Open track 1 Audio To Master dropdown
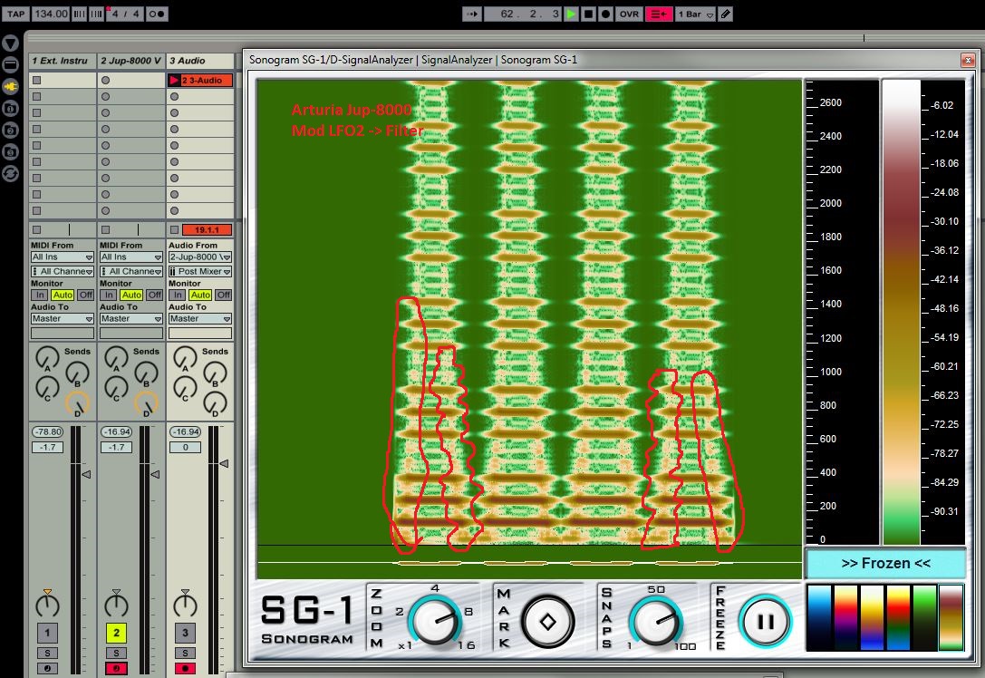 [x=63, y=318]
